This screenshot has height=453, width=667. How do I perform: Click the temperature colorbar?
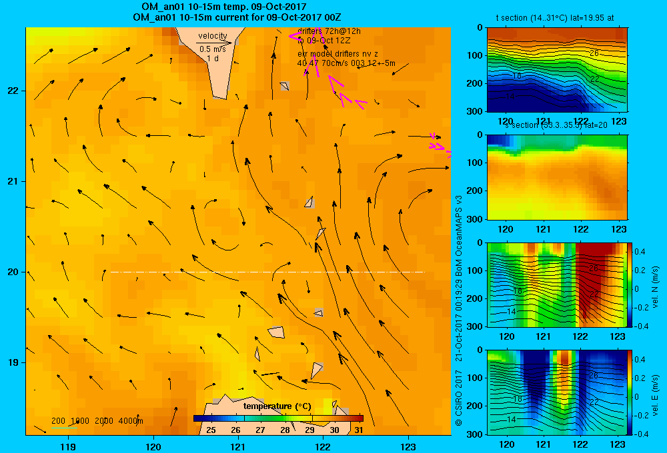pos(278,418)
